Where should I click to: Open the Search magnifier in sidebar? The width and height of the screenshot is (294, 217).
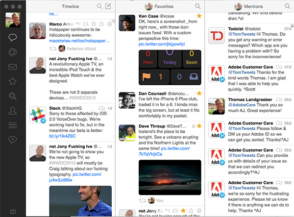tap(13, 96)
